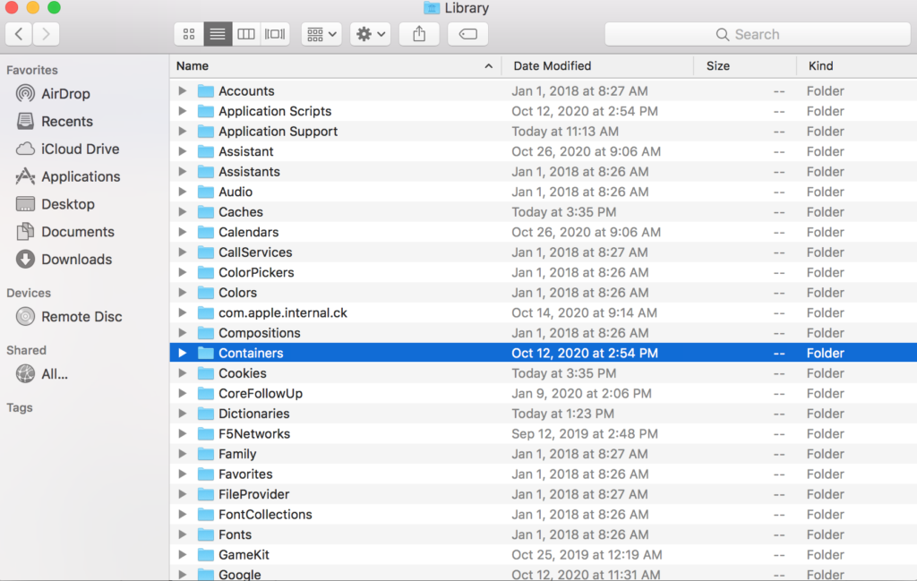
Task: Go back with the back arrow
Action: tap(19, 34)
